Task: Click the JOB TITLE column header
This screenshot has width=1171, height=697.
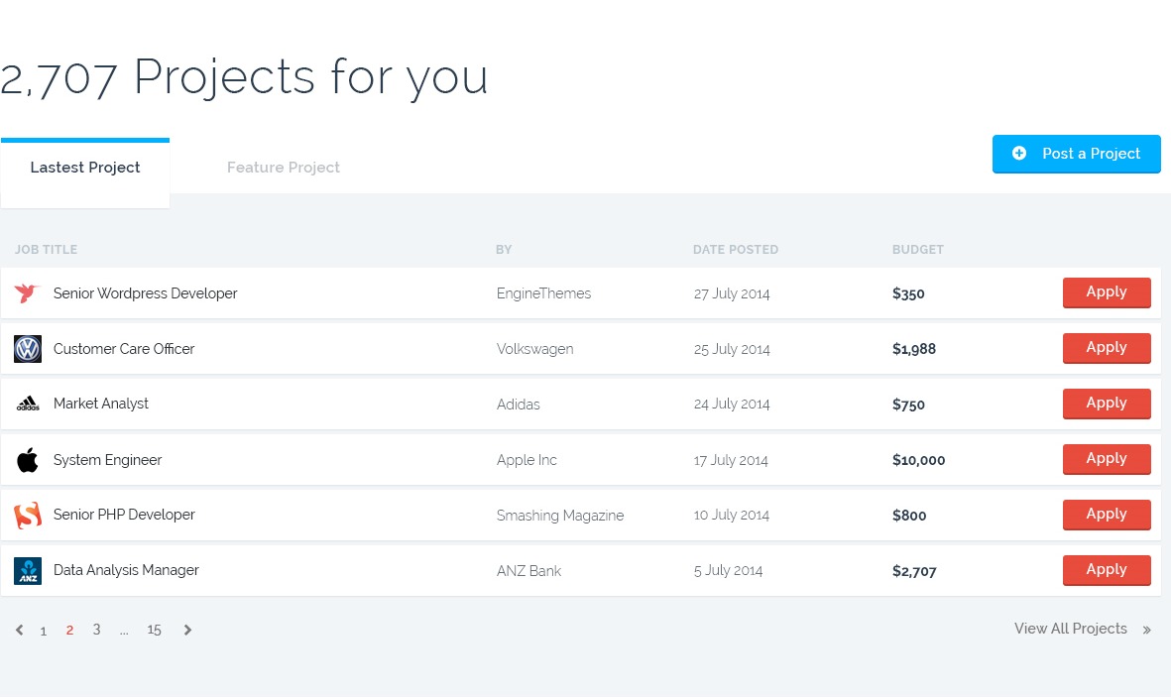Action: point(46,250)
